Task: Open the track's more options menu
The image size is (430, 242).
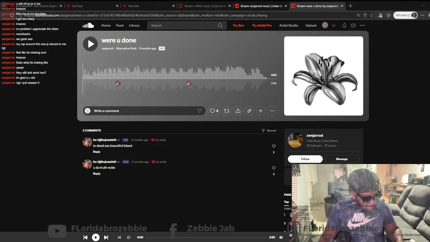Action: click(x=272, y=111)
